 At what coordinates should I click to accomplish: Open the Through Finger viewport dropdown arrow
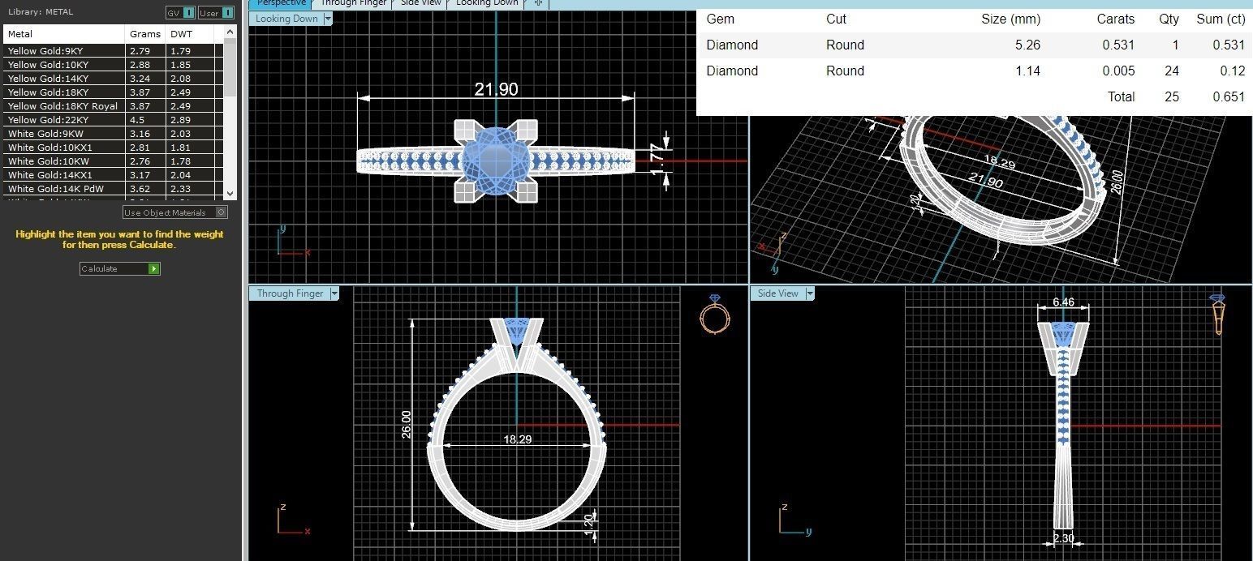click(334, 293)
